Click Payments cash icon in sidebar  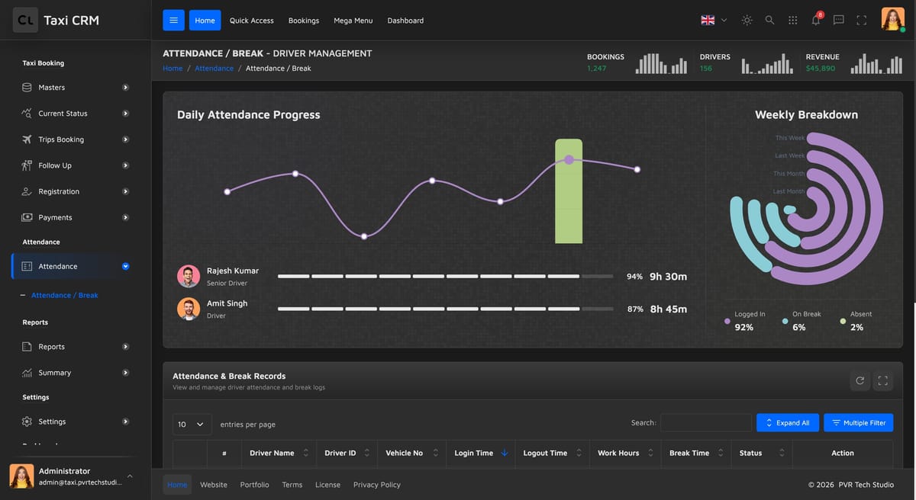click(27, 217)
